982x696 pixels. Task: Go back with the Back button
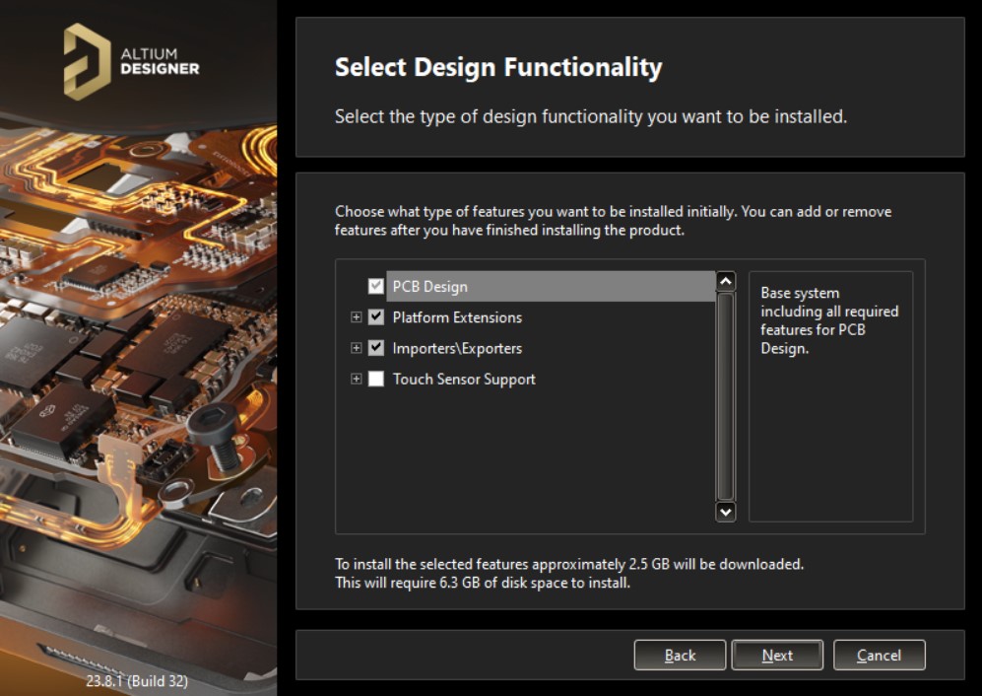tap(680, 655)
